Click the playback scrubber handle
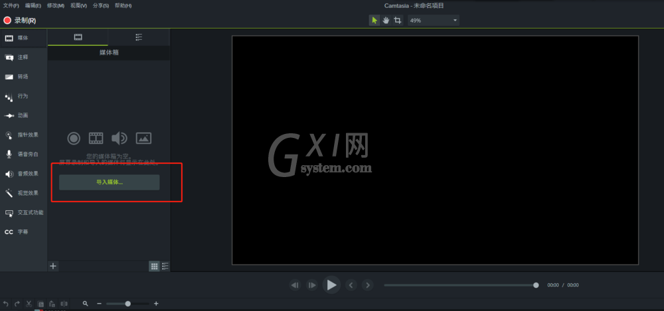The width and height of the screenshot is (664, 311). pyautogui.click(x=536, y=285)
